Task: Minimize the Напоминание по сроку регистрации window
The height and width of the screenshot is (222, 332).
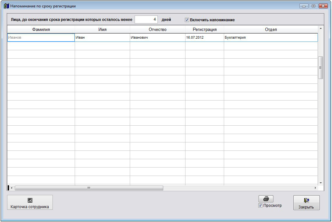Action: pos(304,6)
